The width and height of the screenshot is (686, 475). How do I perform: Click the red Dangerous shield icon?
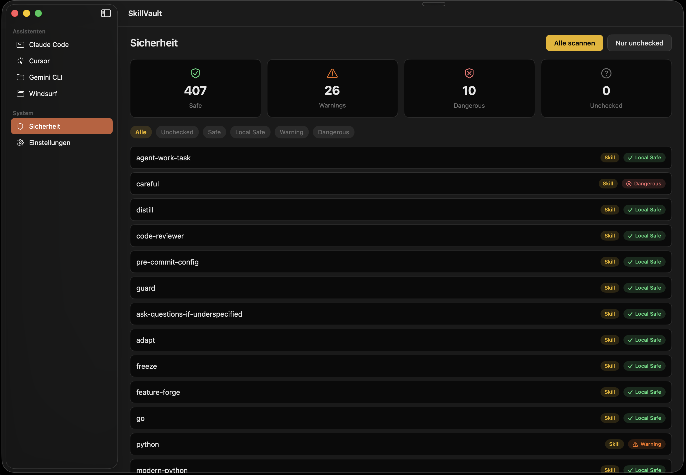[469, 73]
